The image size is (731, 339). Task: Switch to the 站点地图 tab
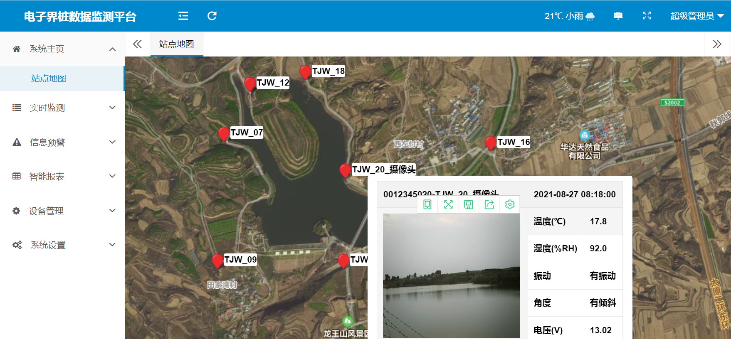tap(176, 44)
